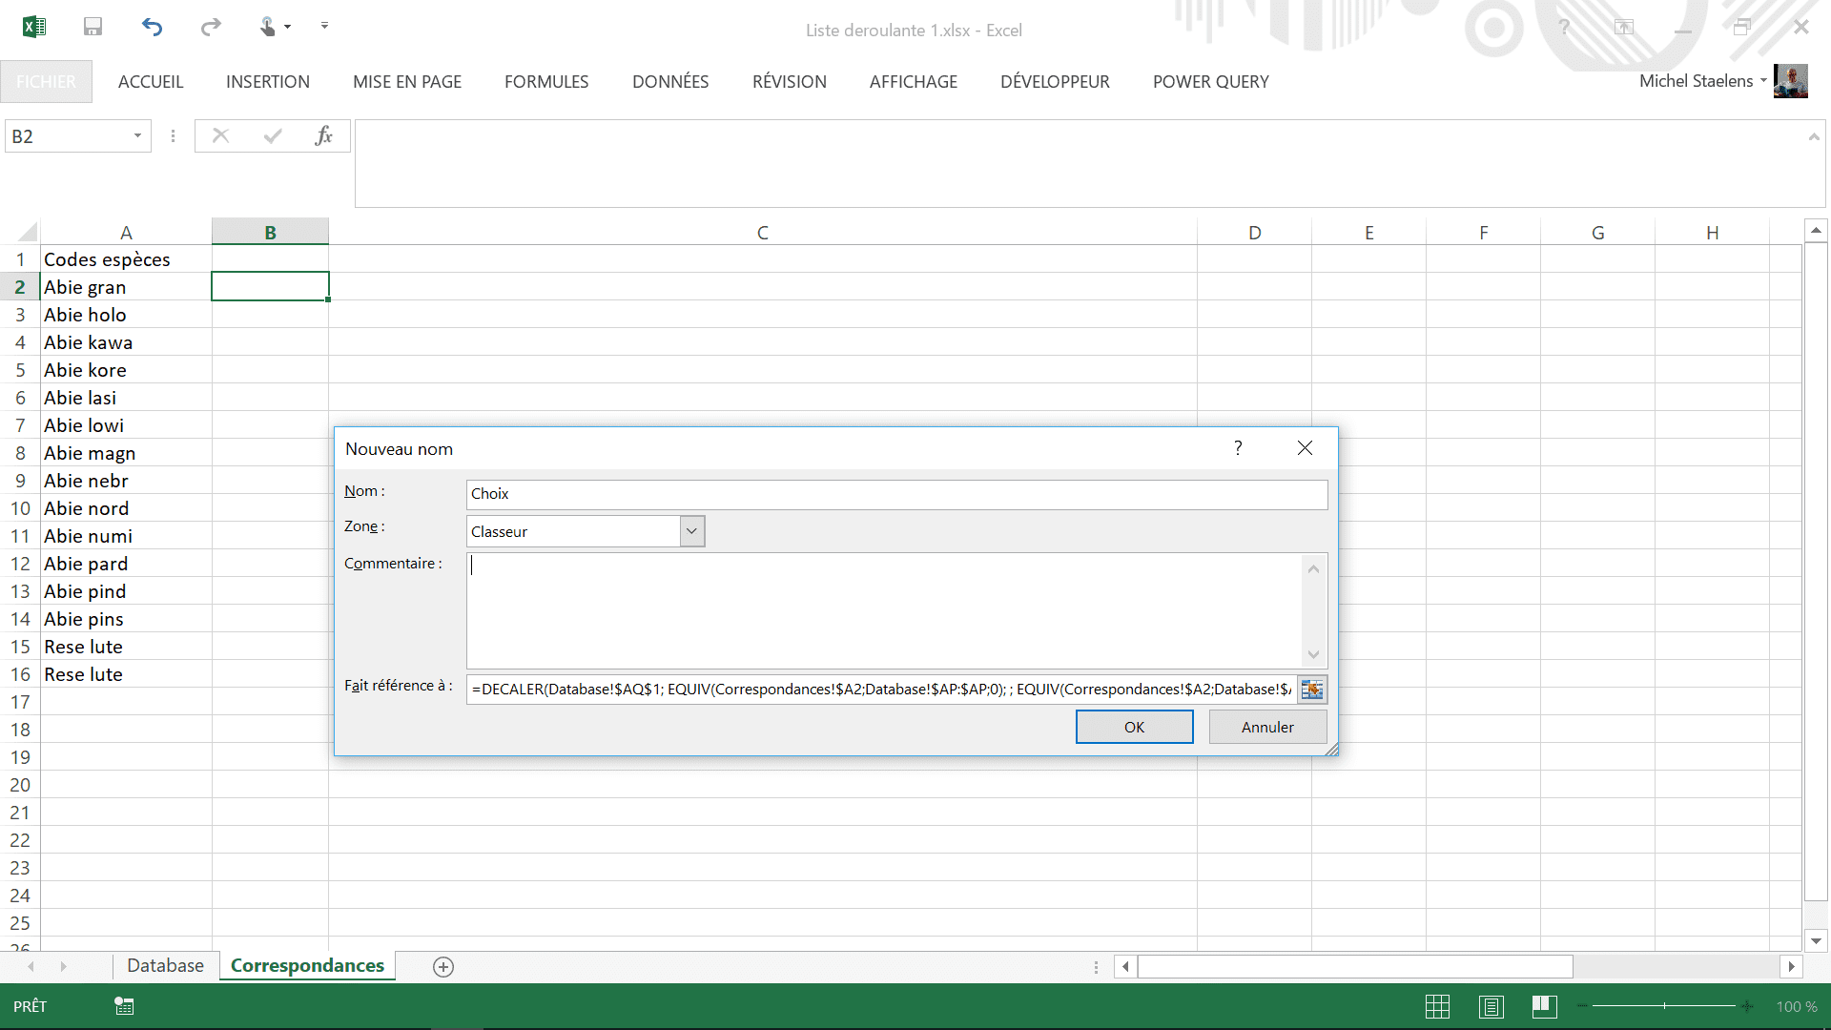Expand the formula bar chevron
The width and height of the screenshot is (1831, 1030).
[x=1813, y=137]
